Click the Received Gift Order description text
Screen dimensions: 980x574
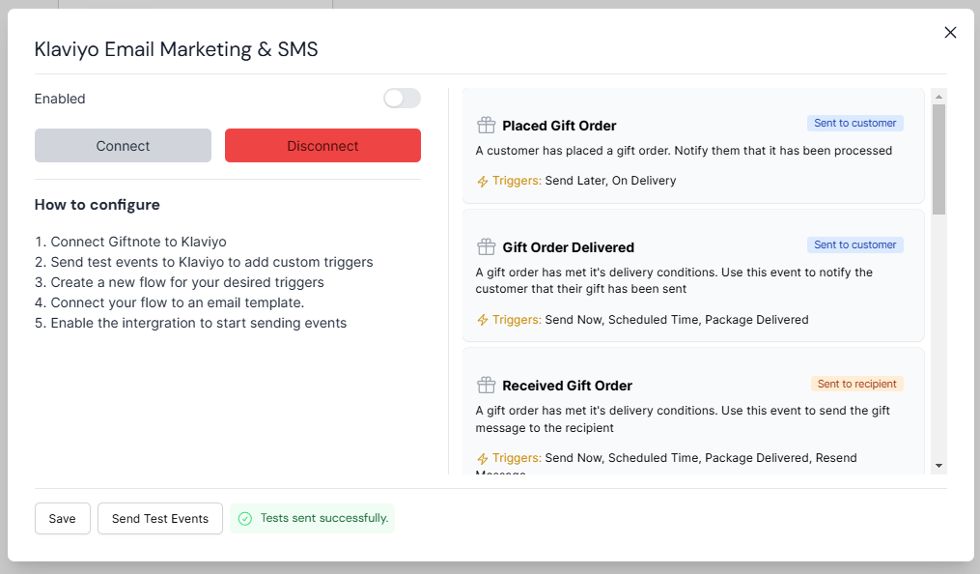coord(683,419)
